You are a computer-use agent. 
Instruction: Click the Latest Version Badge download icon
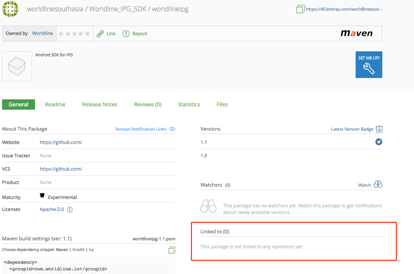point(379,129)
